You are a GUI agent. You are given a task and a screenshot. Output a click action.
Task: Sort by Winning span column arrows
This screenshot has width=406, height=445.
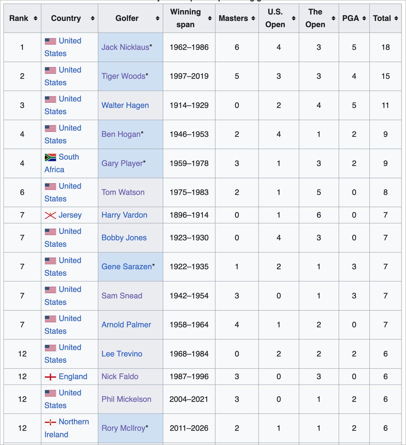pos(210,18)
